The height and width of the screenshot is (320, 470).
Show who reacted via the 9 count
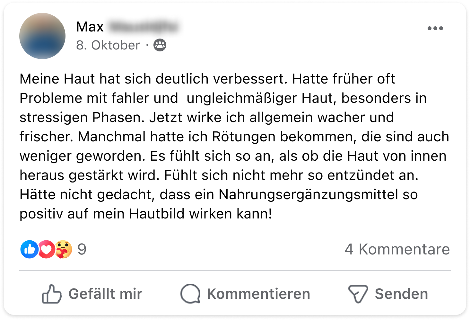click(x=82, y=249)
